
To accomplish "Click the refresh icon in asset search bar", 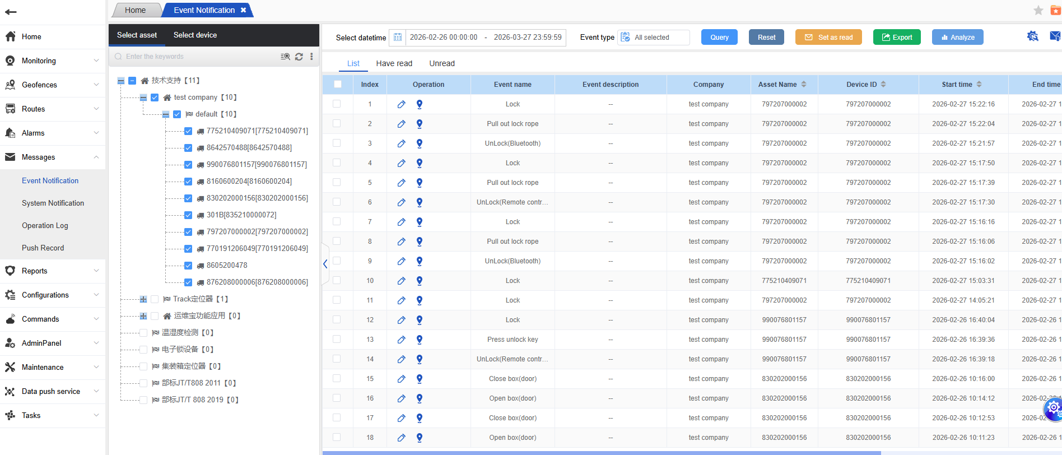I will (299, 57).
